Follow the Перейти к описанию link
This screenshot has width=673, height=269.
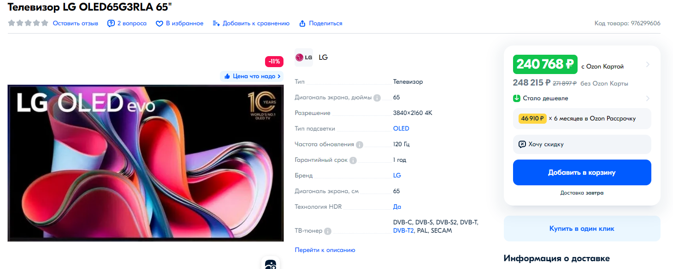point(325,250)
